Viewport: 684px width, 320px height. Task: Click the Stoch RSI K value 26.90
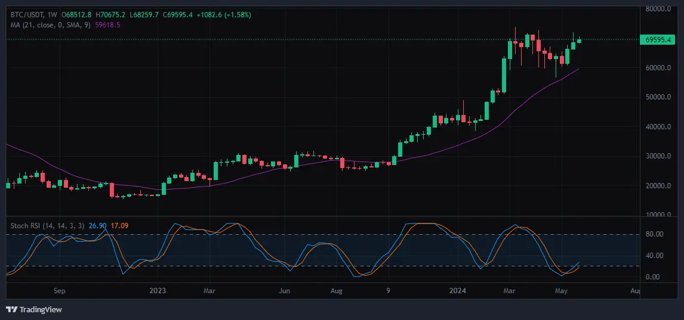pos(97,225)
